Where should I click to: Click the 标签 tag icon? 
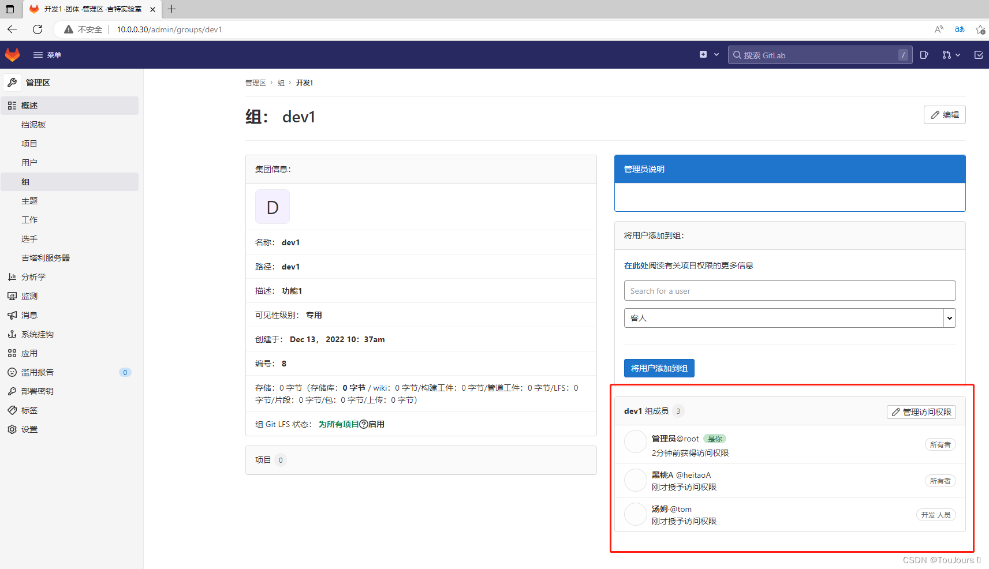pos(12,410)
